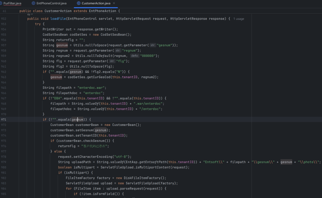Click the "str:" hint before "gesnum" parameter
Screen dimensions: 322x198
click(153, 45)
